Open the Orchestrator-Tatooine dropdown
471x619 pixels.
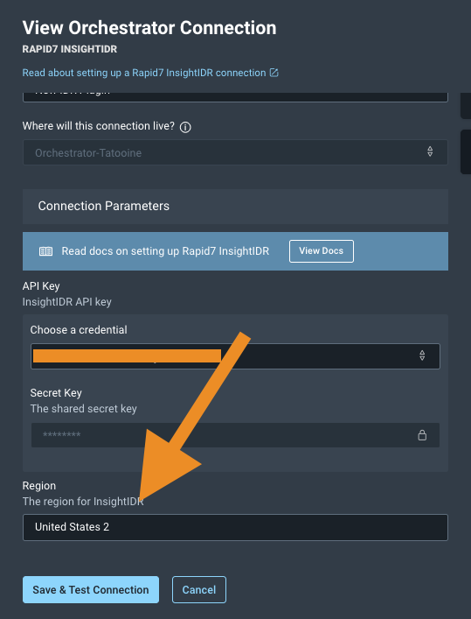235,152
